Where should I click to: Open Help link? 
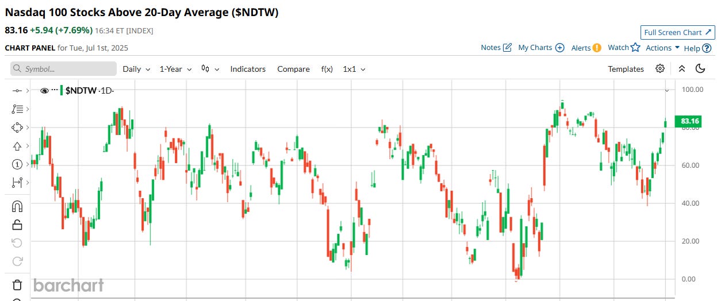(697, 48)
